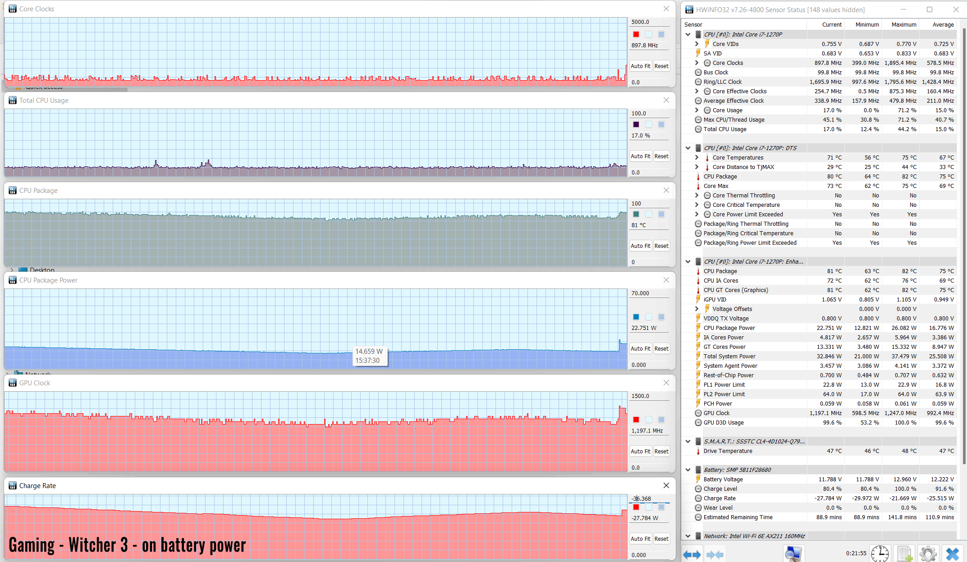967x562 pixels.
Task: Select the Total CPU Usage sensor row
Action: (819, 129)
